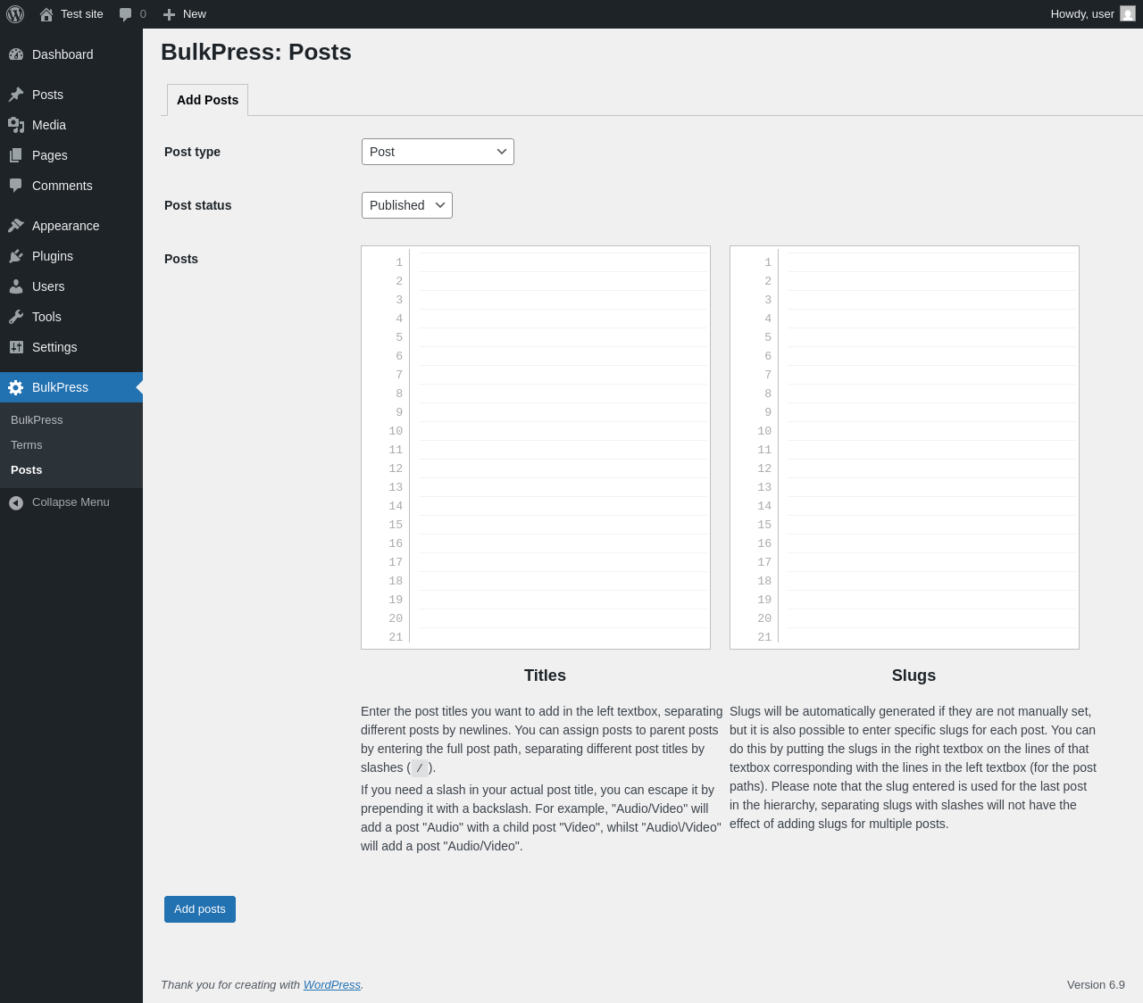
Task: Open the Plugins menu item
Action: (71, 256)
